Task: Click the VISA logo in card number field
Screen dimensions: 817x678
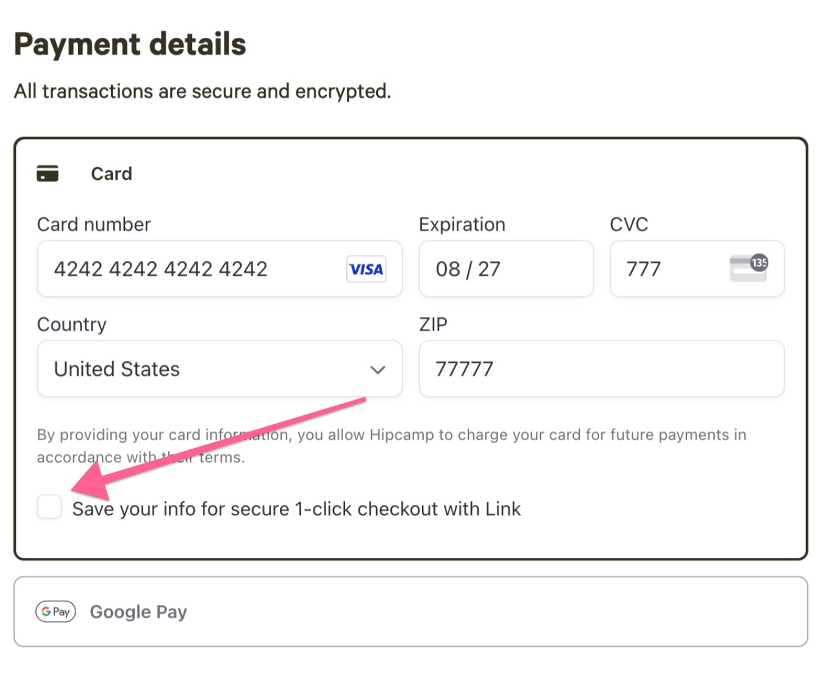Action: [366, 269]
